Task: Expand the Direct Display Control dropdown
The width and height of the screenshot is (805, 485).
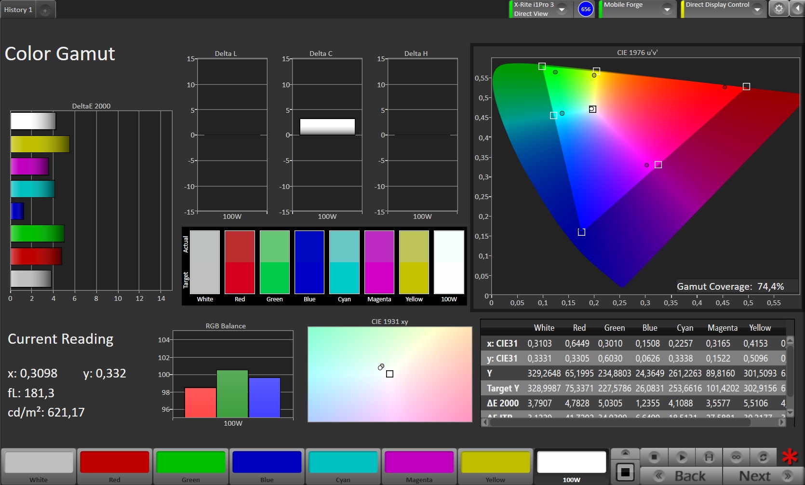Action: pos(757,9)
